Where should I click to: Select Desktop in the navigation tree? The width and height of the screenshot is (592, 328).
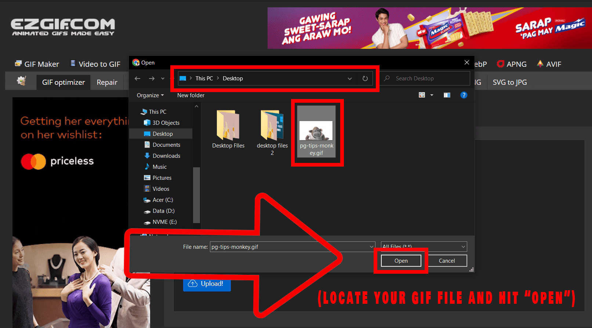(161, 134)
